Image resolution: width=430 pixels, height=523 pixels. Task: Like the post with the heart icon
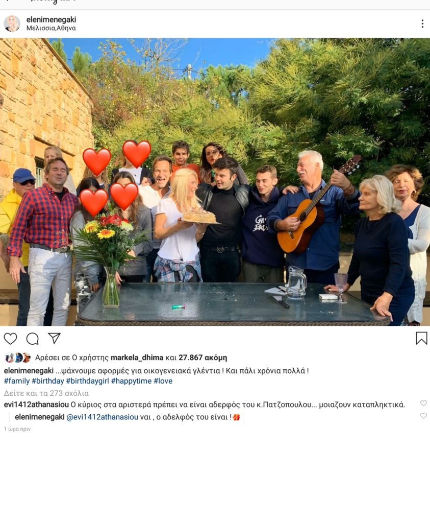(10, 339)
